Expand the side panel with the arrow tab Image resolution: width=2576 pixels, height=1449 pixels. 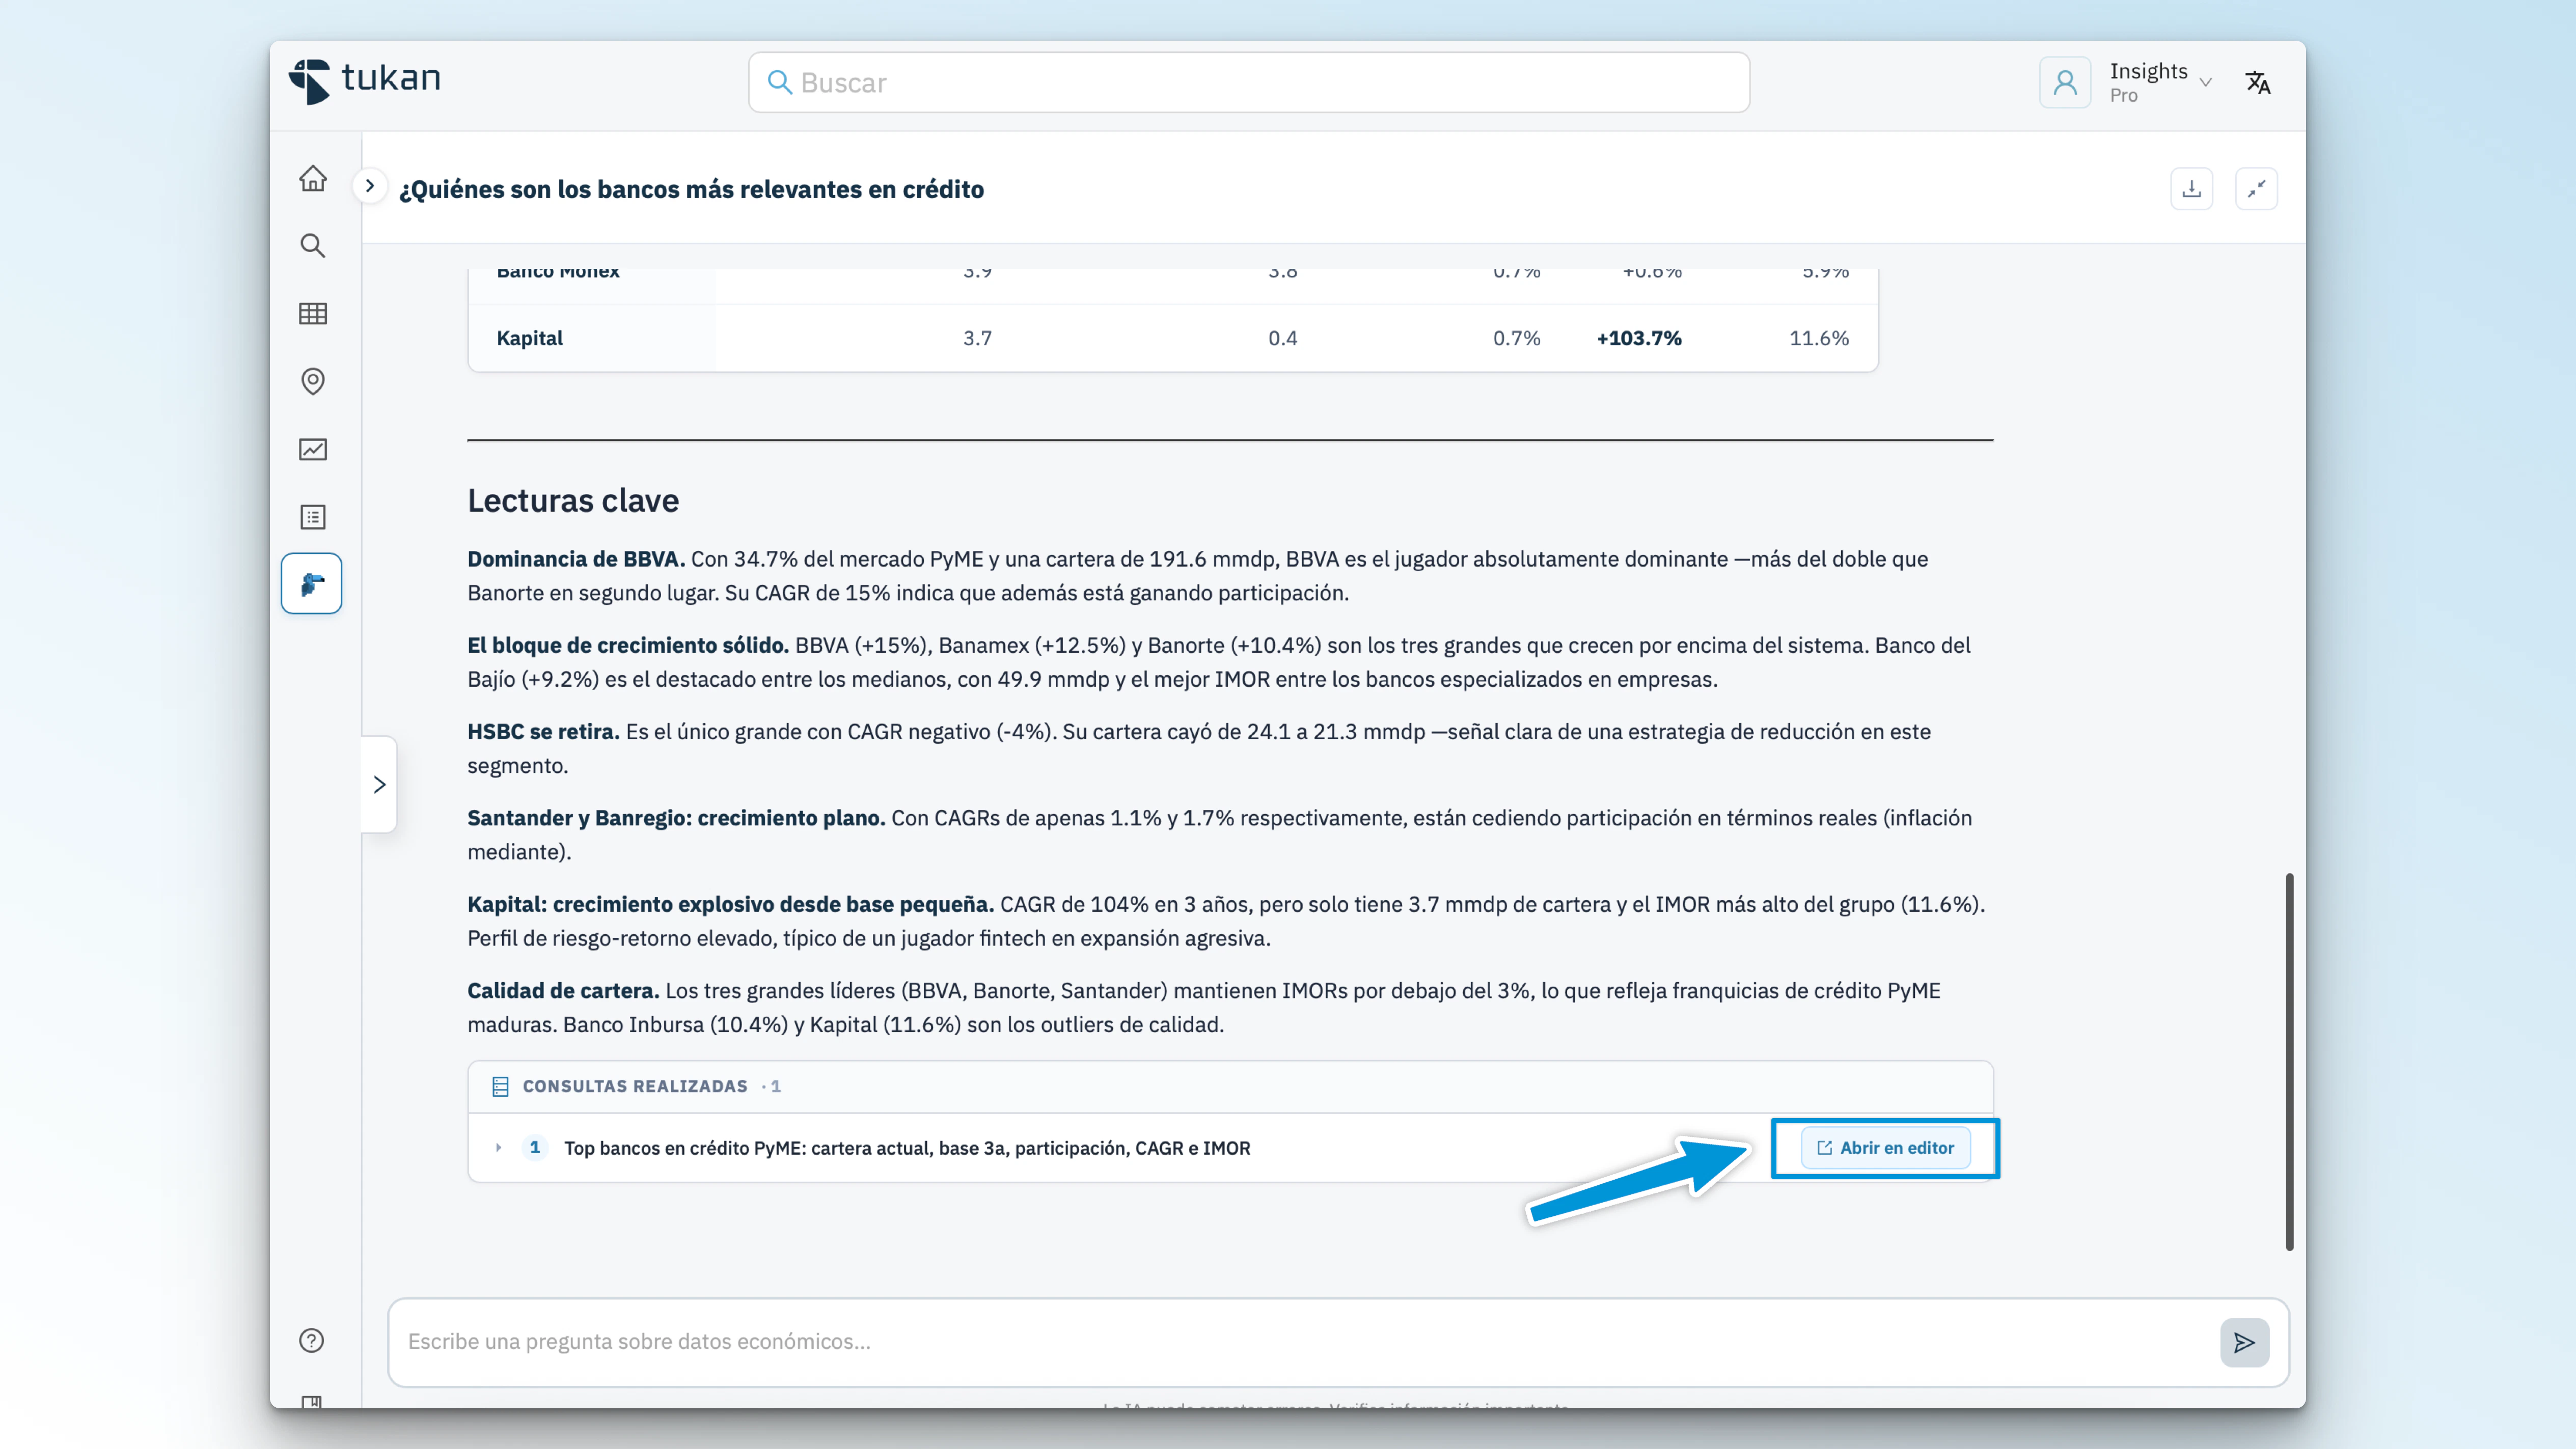[379, 784]
